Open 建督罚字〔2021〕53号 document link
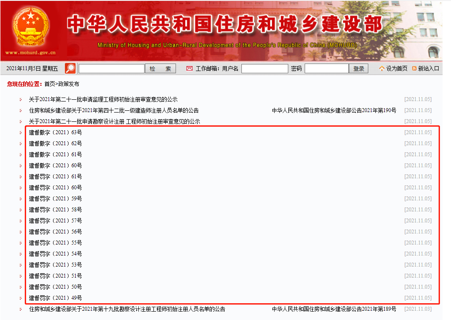The image size is (451, 320). (55, 265)
